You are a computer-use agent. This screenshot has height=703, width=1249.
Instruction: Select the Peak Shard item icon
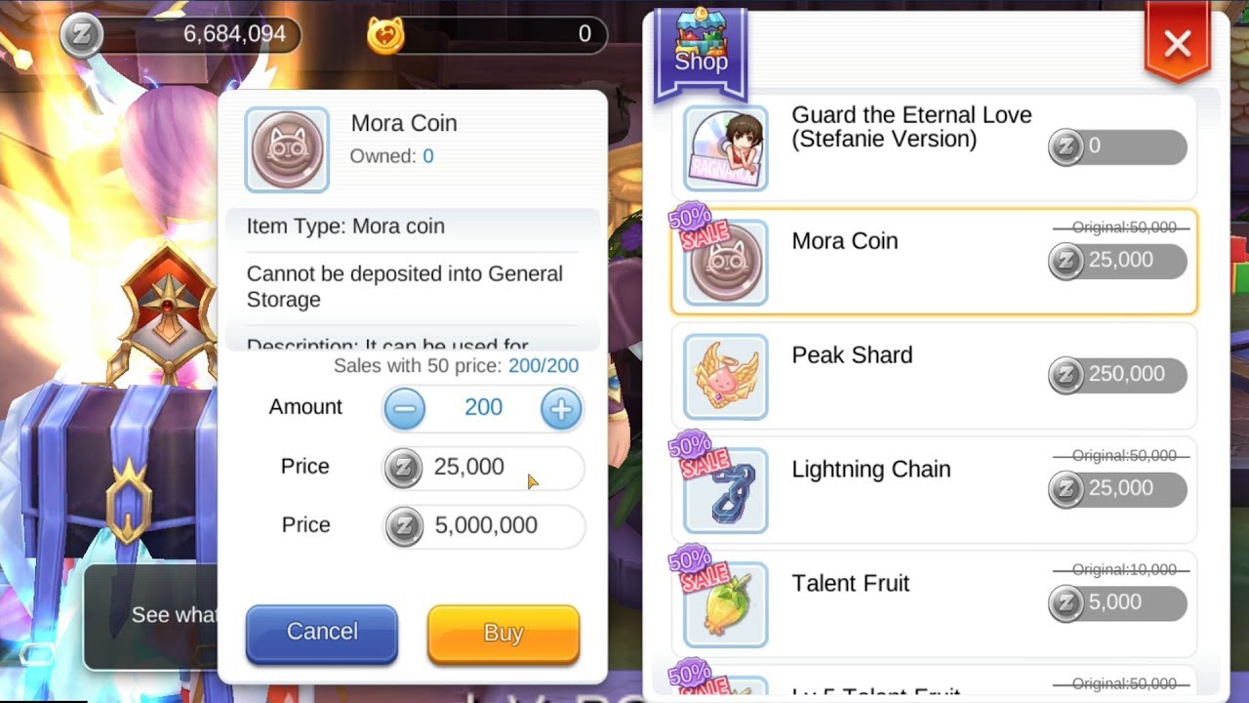point(726,377)
